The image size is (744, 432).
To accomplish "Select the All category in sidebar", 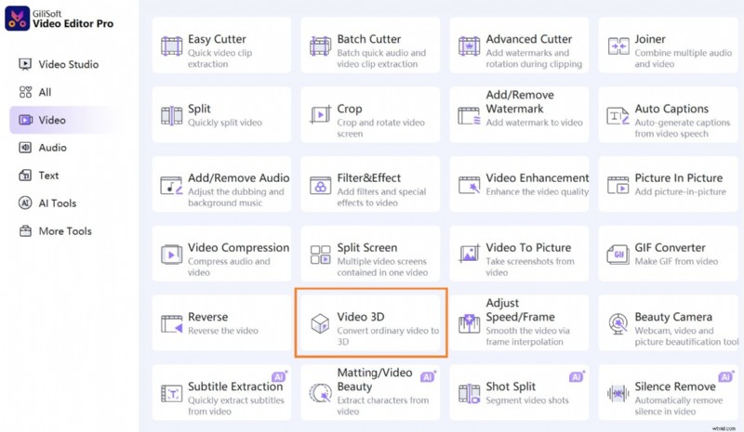I will pos(35,92).
